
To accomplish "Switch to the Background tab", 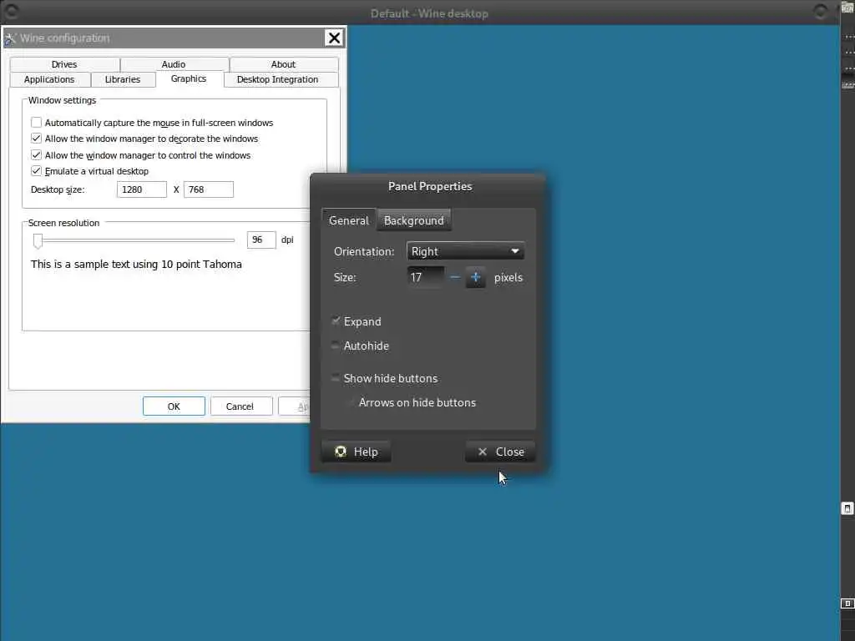I will (x=414, y=220).
